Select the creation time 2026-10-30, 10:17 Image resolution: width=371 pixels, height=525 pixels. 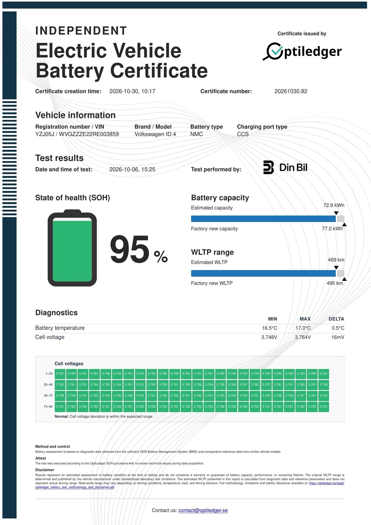pos(132,91)
